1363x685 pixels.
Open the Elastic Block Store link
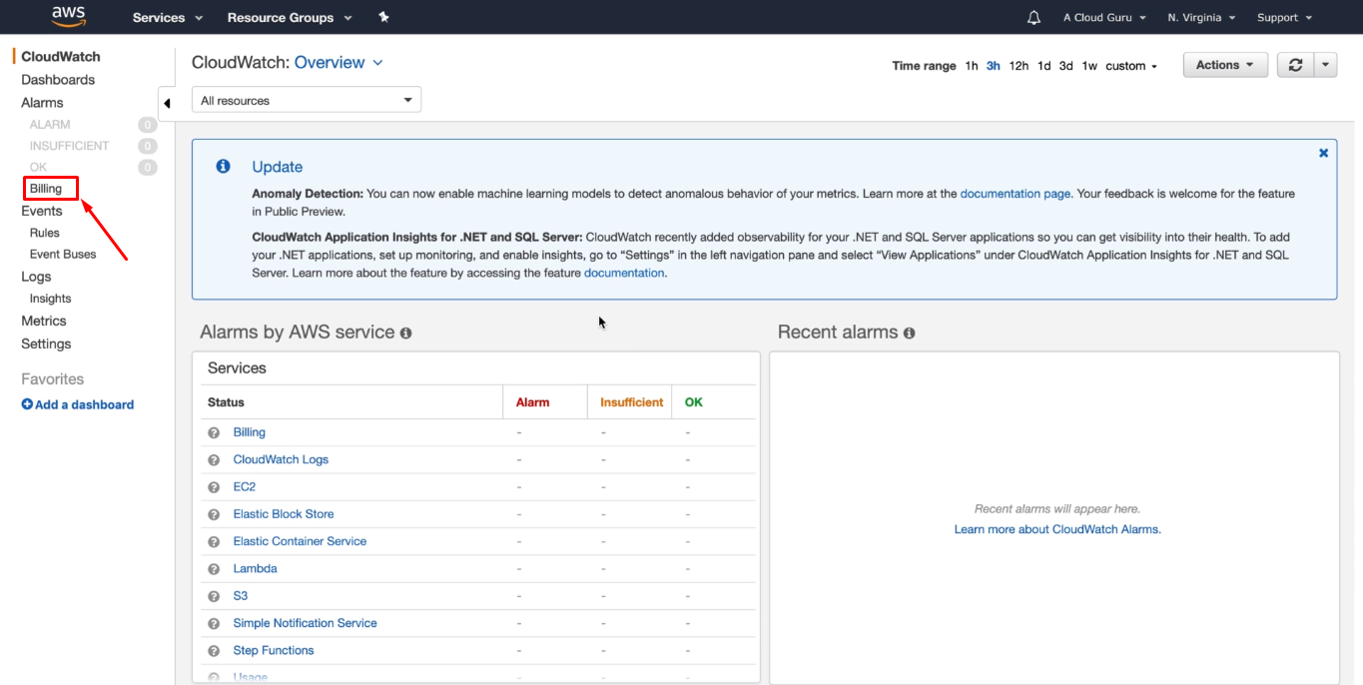coord(284,514)
